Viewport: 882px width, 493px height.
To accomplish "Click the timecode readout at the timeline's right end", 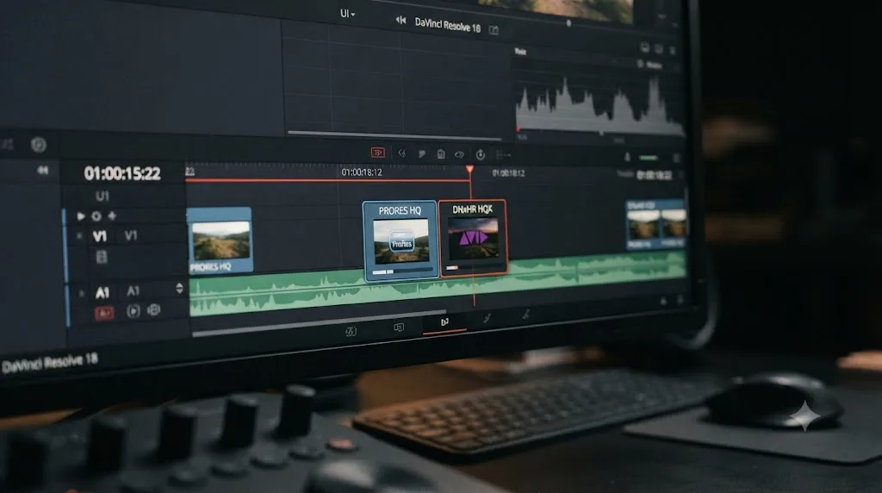I will pos(654,176).
